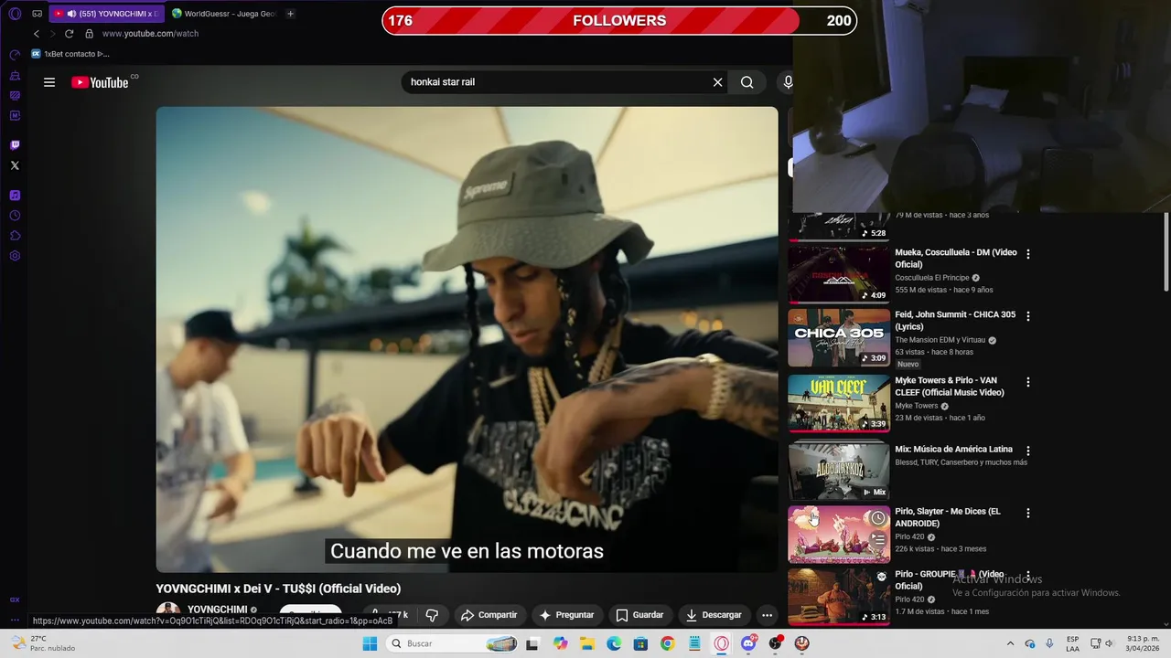Click the Descargar download button
Image resolution: width=1171 pixels, height=658 pixels.
pos(714,615)
